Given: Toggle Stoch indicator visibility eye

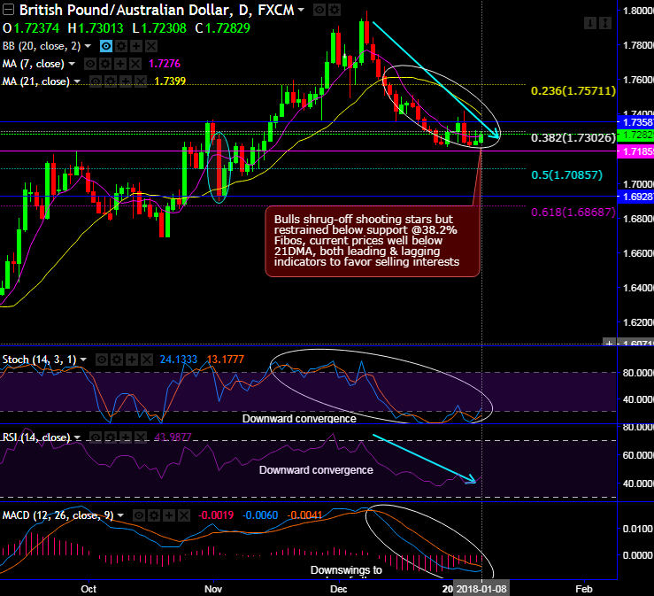Looking at the screenshot, I should [x=102, y=360].
